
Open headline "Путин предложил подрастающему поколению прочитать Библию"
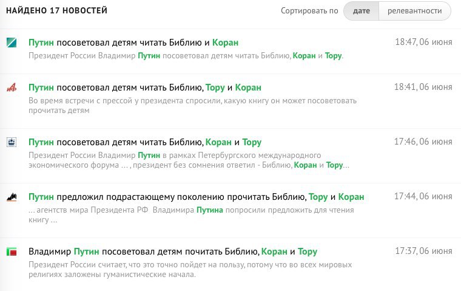tap(196, 197)
